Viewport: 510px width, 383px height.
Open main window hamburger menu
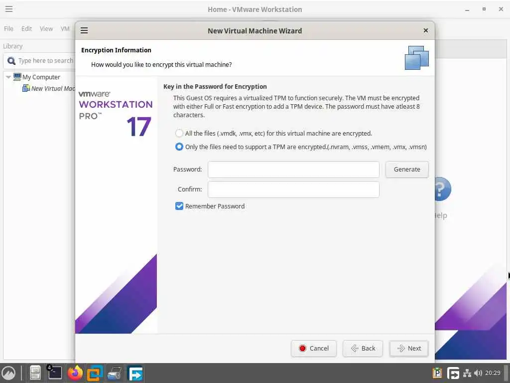tap(9, 9)
